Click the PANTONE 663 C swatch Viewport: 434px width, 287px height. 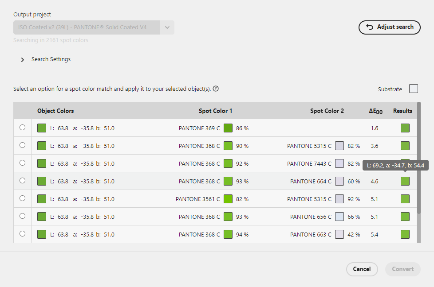[339, 234]
